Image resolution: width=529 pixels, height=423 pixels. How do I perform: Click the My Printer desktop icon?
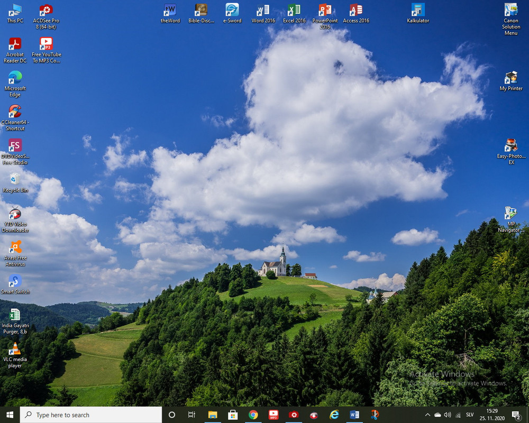(x=511, y=81)
